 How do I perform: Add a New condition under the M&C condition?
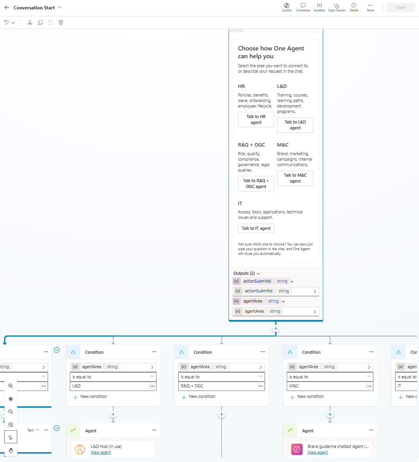pos(307,396)
